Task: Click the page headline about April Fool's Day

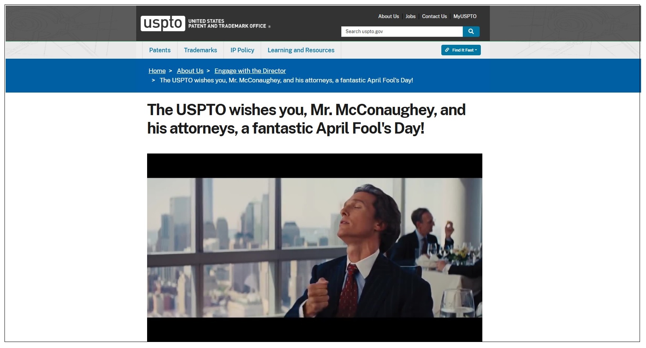Action: tap(306, 119)
